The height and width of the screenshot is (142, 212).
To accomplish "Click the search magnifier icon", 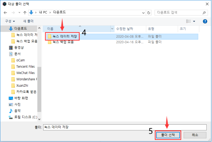I will tap(204, 13).
